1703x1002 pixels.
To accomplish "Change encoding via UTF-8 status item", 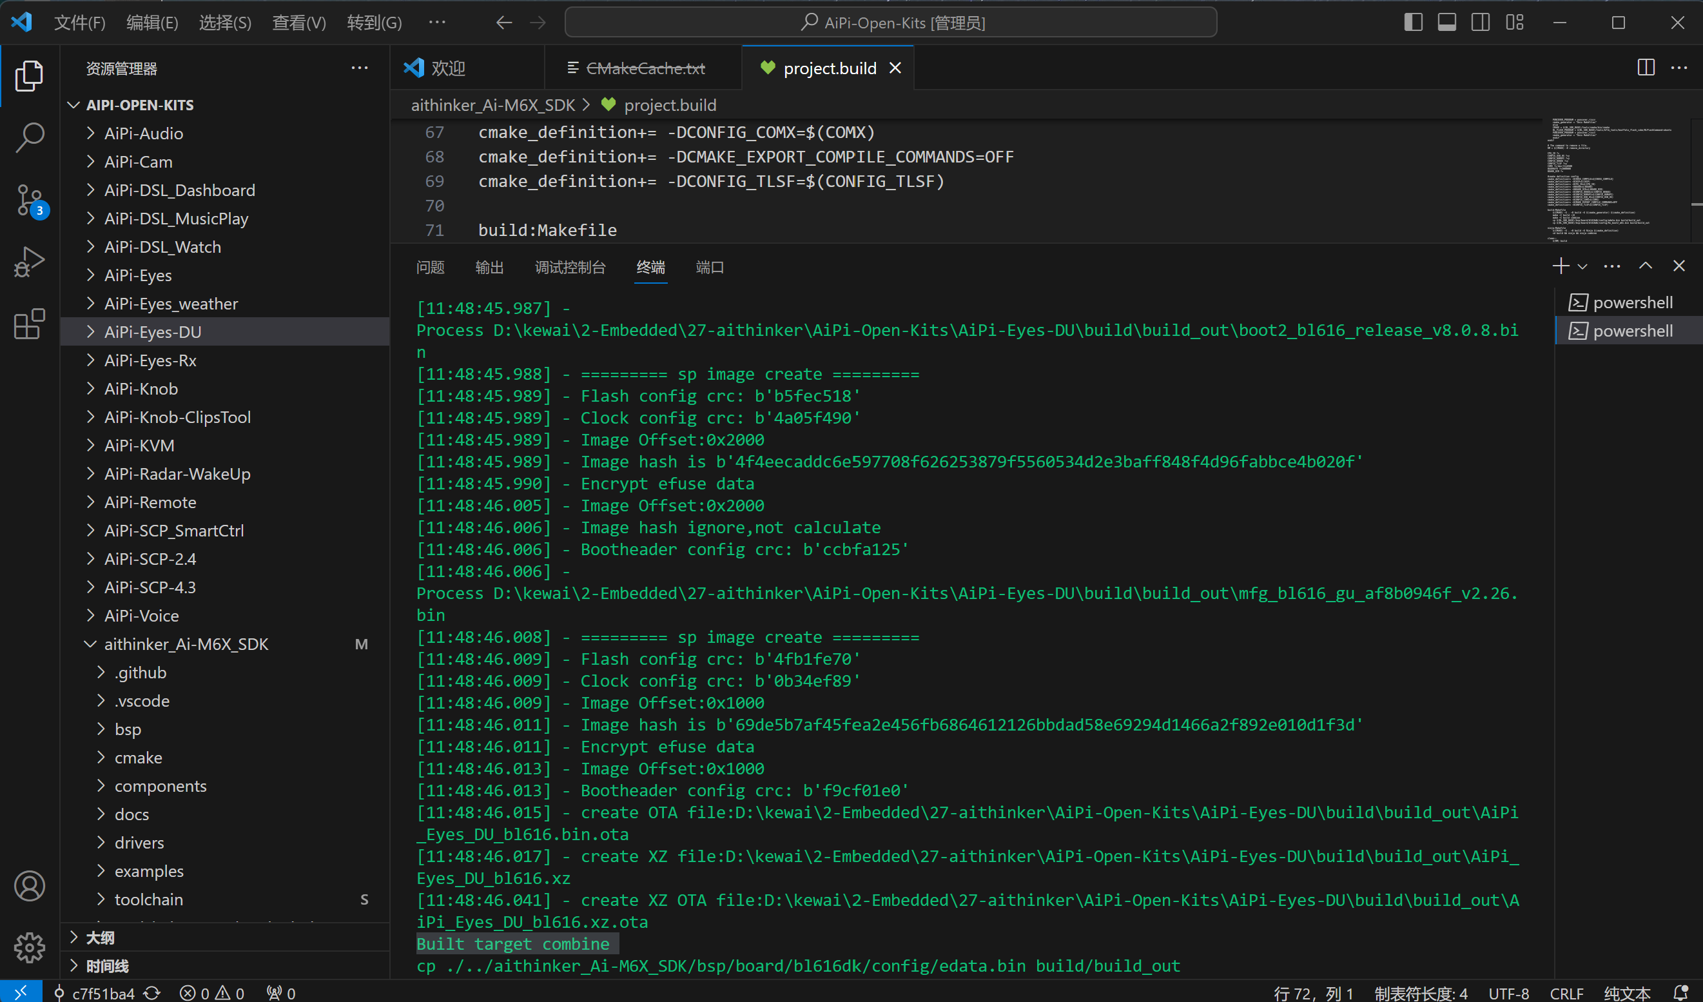I will coord(1508,992).
